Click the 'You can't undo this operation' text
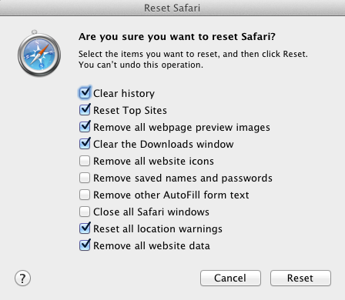 tap(141, 65)
